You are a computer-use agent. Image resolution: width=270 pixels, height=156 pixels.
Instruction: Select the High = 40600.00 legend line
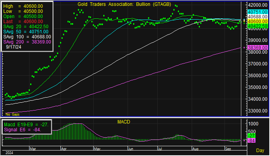[23, 6]
